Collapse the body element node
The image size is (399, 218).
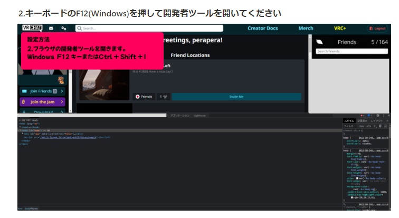[x=20, y=130]
